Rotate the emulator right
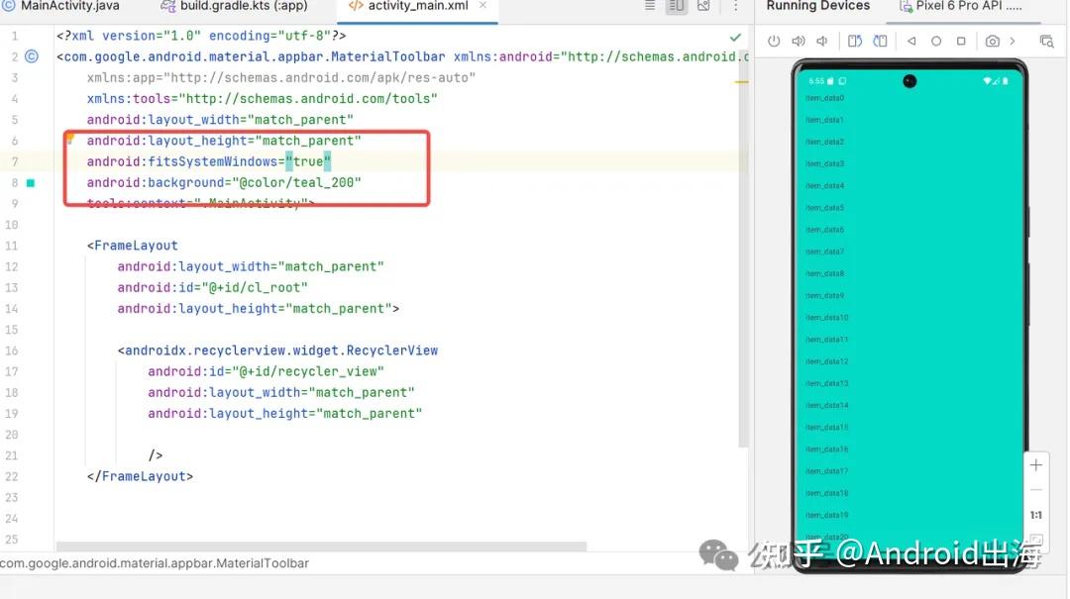Screen dimensions: 1070x599 [x=880, y=42]
